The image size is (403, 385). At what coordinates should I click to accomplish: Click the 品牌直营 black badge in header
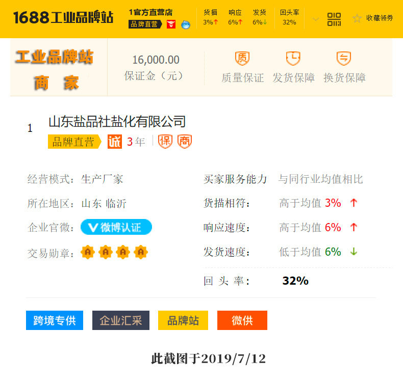click(145, 24)
